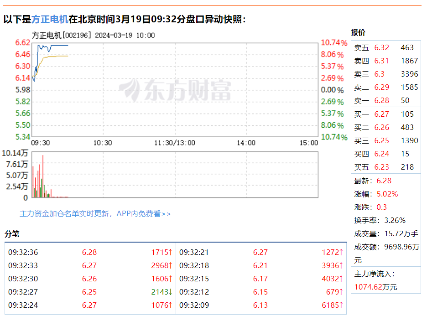The width and height of the screenshot is (427, 321).
Task: Click the 10:30 time axis label
Action: point(103,143)
